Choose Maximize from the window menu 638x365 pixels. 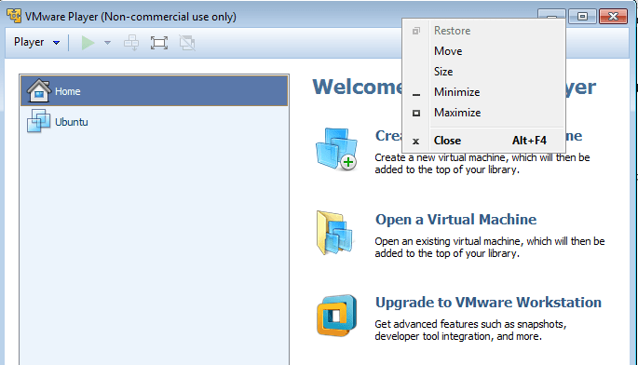point(483,113)
